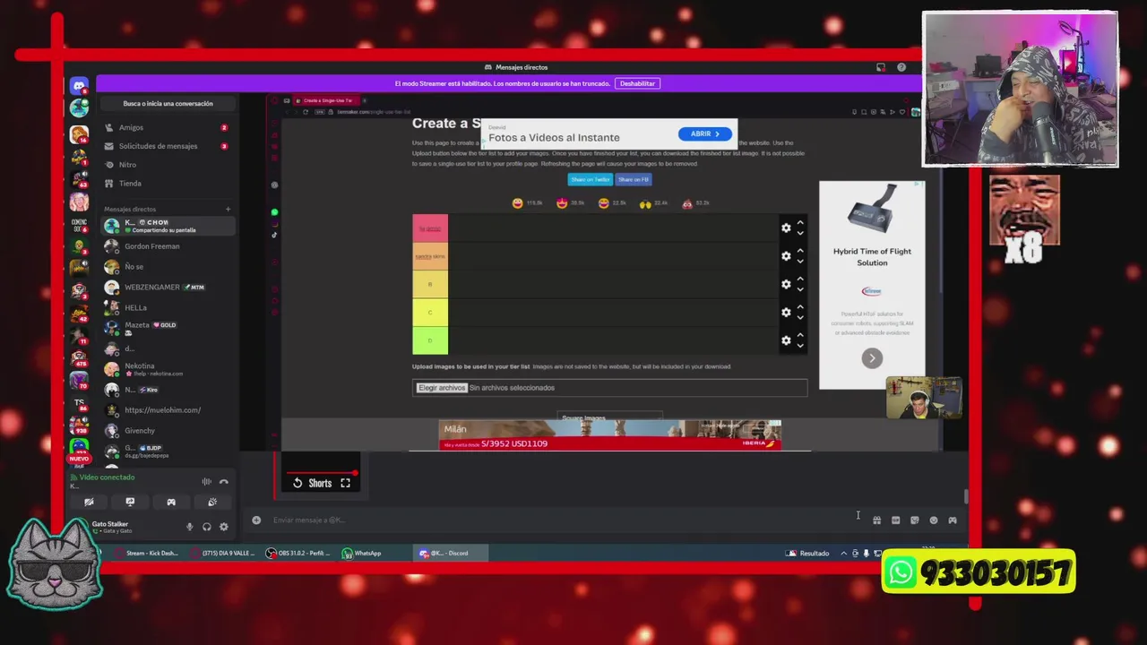Toggle noise suppression waveform icon

pyautogui.click(x=207, y=482)
